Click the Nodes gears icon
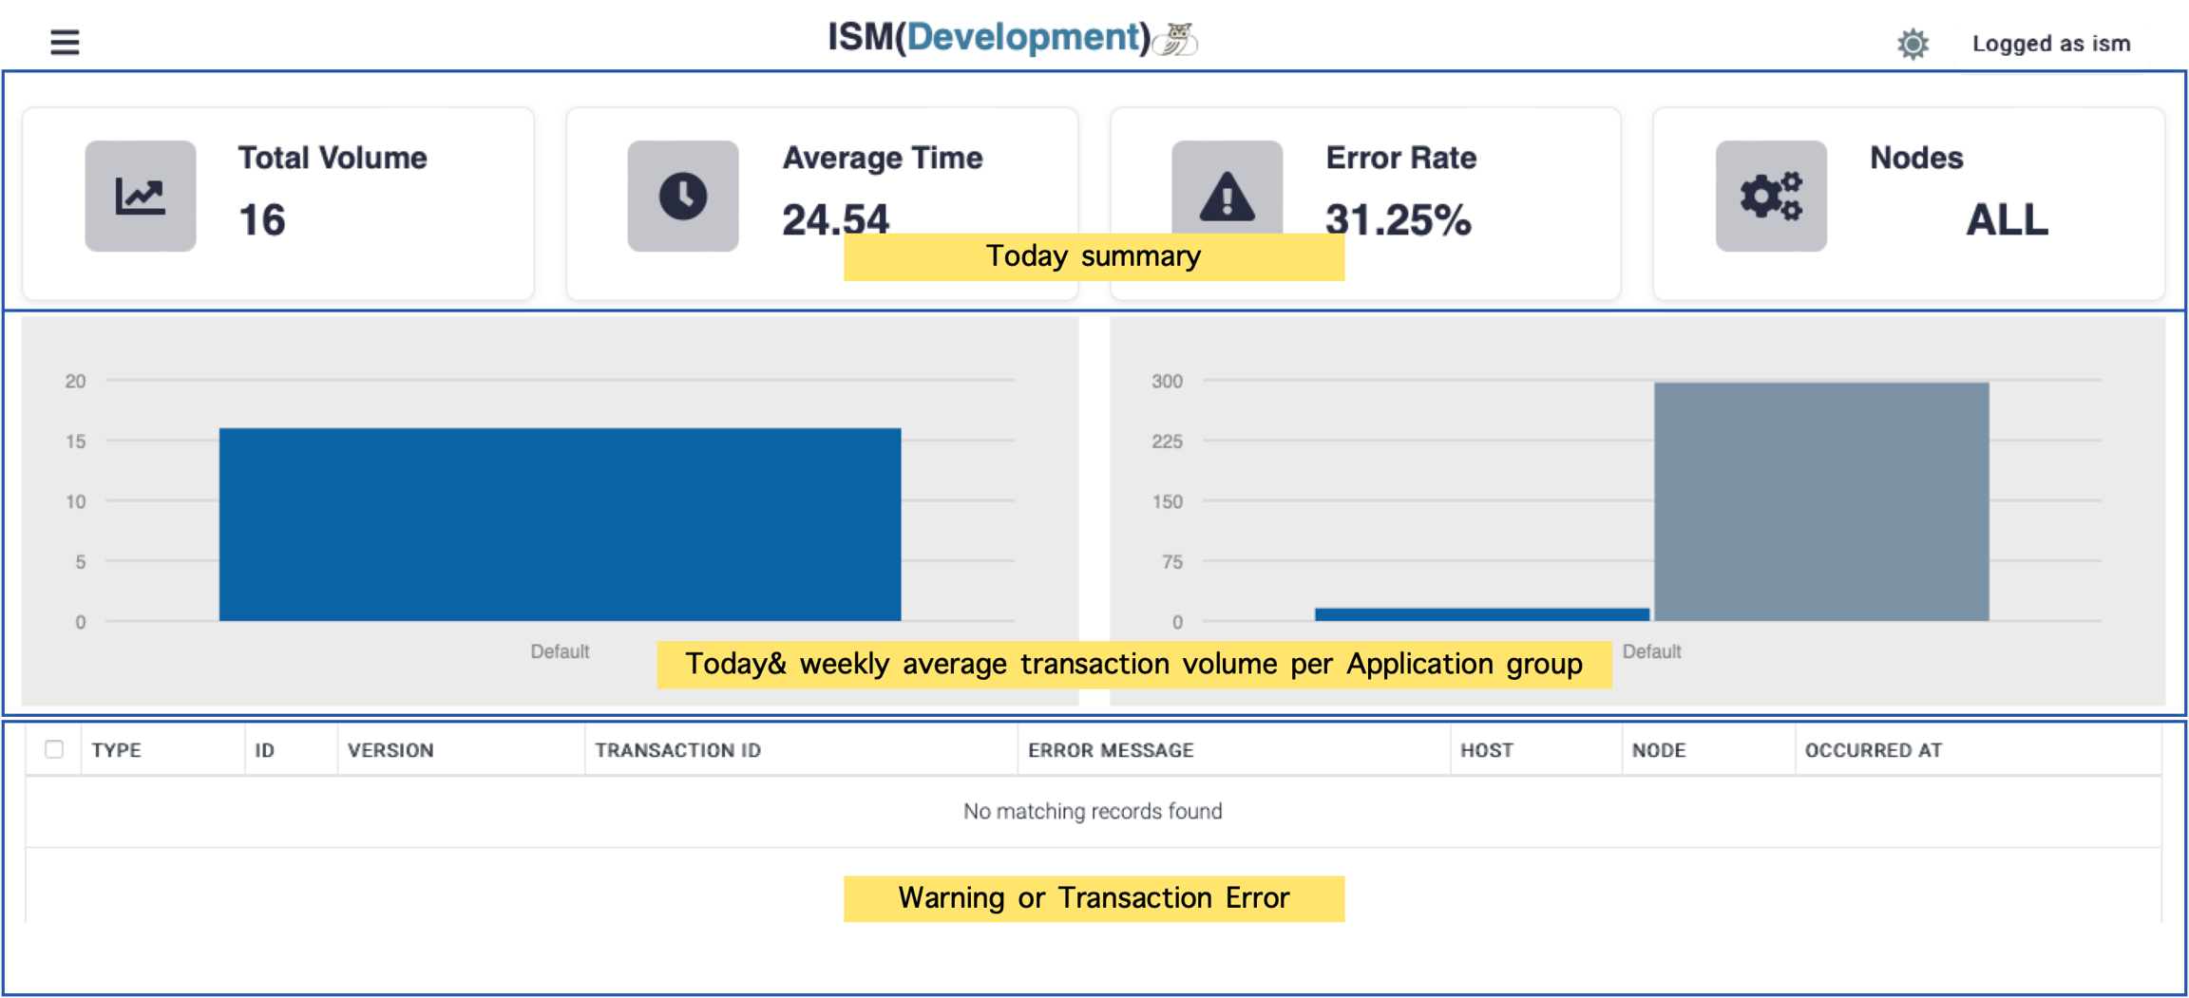The width and height of the screenshot is (2189, 998). (x=1771, y=196)
